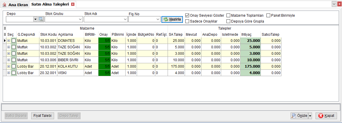The width and height of the screenshot is (342, 123).
Task: Open the depot lookup icon beside Depo
Action: coord(41,19)
